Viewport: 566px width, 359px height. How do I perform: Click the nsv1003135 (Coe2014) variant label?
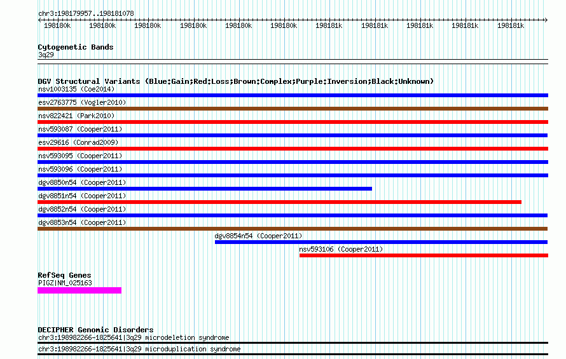pyautogui.click(x=76, y=89)
